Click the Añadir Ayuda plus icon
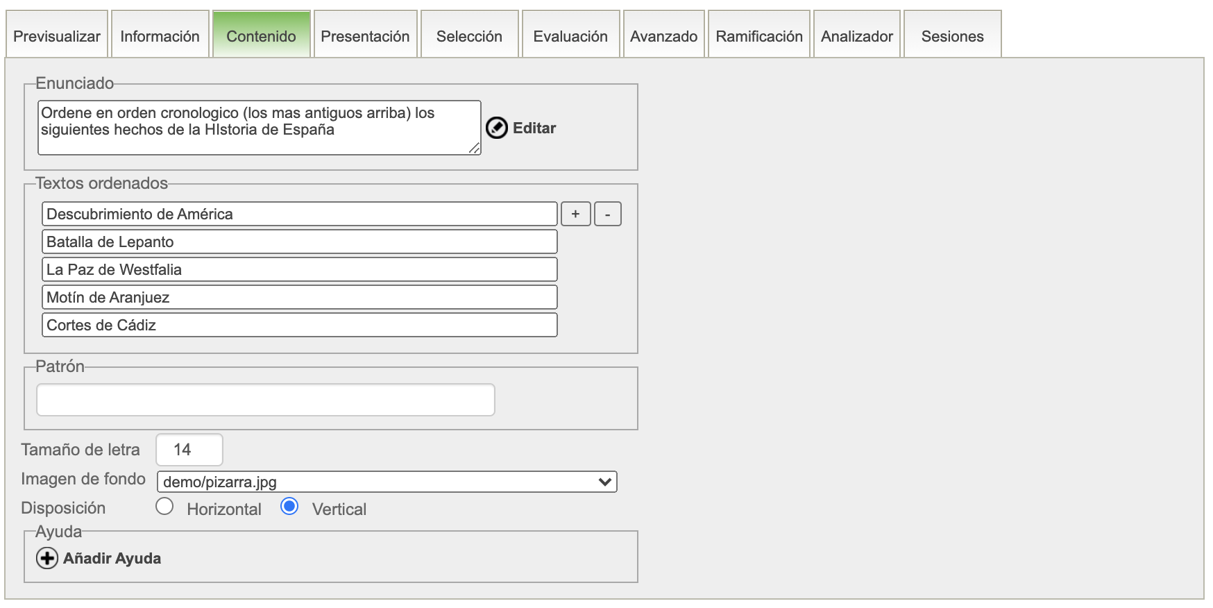The width and height of the screenshot is (1213, 608). point(47,558)
